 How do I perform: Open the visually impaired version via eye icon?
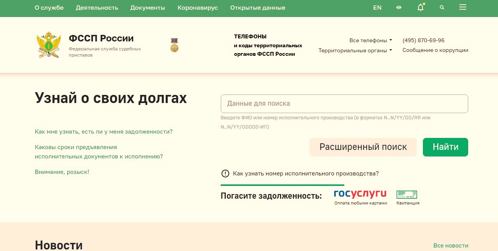[399, 7]
